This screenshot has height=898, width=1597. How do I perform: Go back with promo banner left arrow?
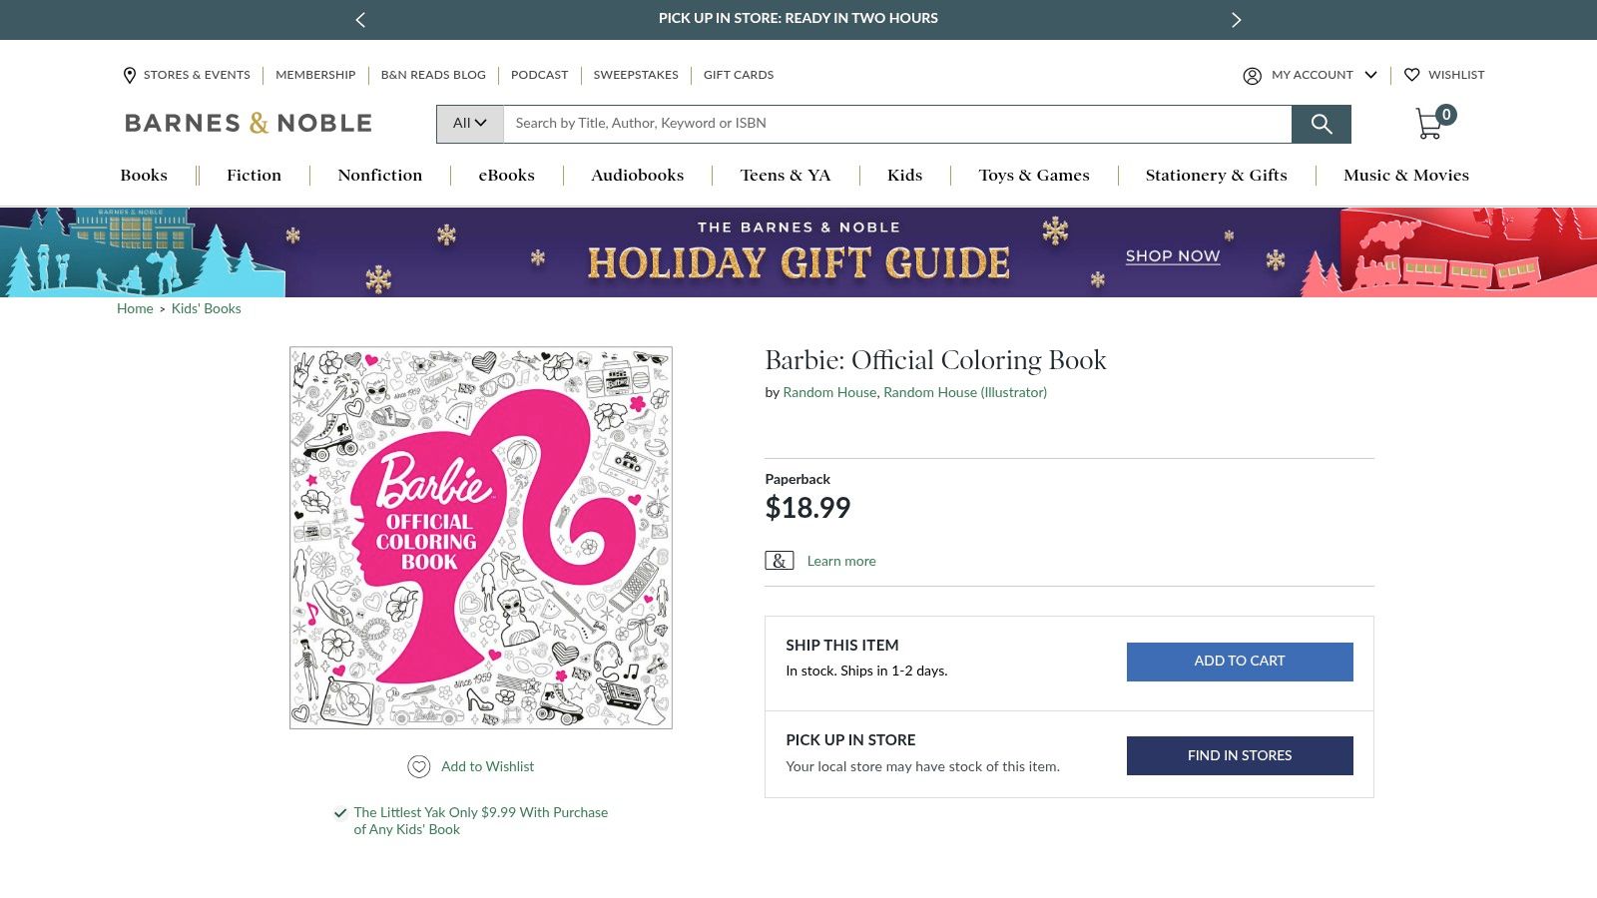pyautogui.click(x=360, y=19)
